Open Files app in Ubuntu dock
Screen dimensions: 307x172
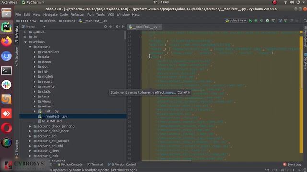coord(6,13)
